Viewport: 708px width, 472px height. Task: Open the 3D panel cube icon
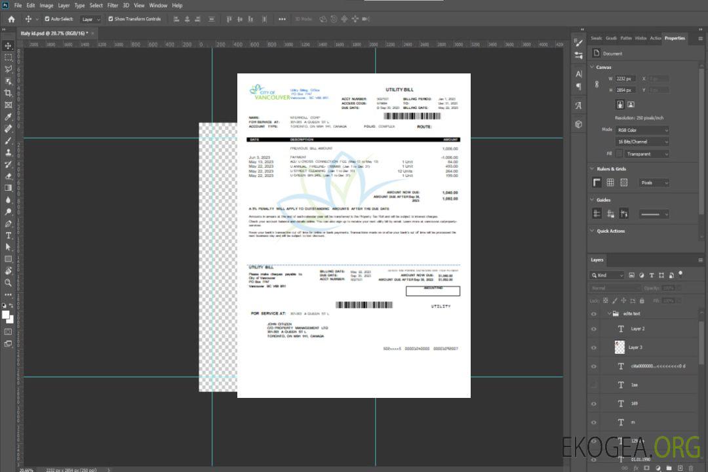[x=578, y=124]
